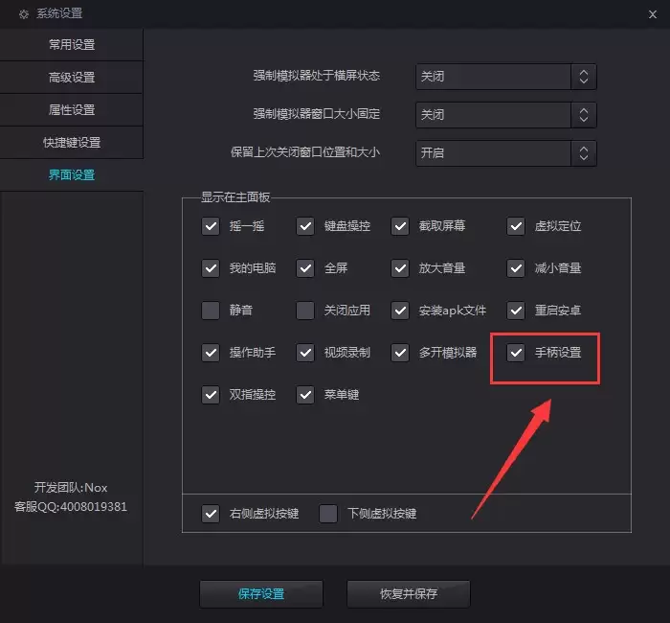Uncheck the 手柄设置 checkbox

click(517, 353)
